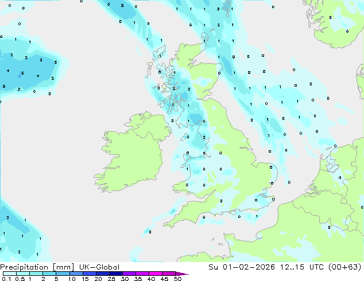This screenshot has width=364, height=281.
Task: Click the '35' legend scale label
Action: [138, 279]
